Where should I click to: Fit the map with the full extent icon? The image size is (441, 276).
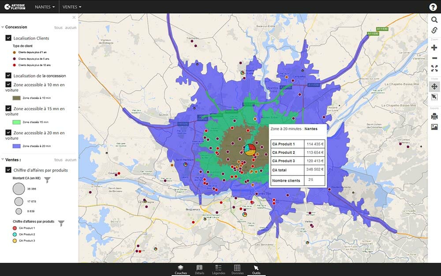point(434,68)
